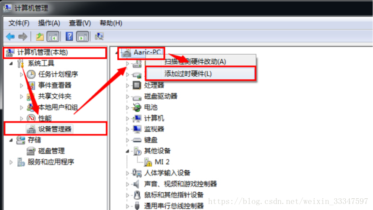Click the Back arrow toolbar icon

pyautogui.click(x=10, y=37)
